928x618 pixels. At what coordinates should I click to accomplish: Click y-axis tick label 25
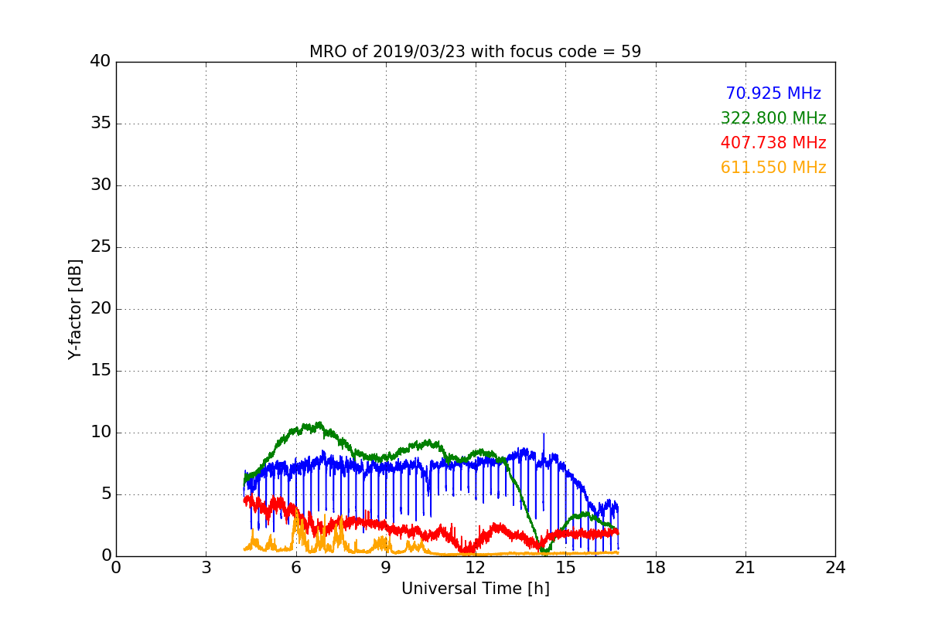[x=101, y=247]
